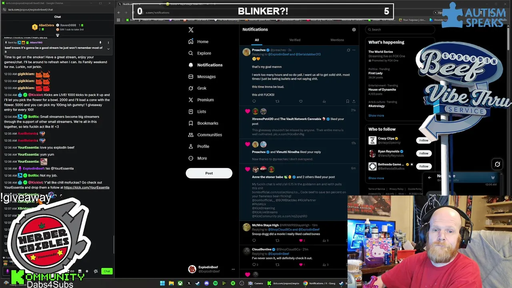Open Xbox app from taskbar

tap(180, 283)
